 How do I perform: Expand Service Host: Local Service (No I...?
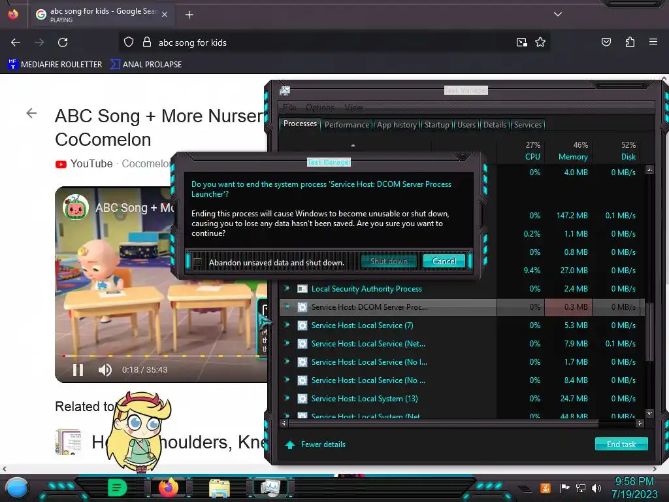(287, 361)
